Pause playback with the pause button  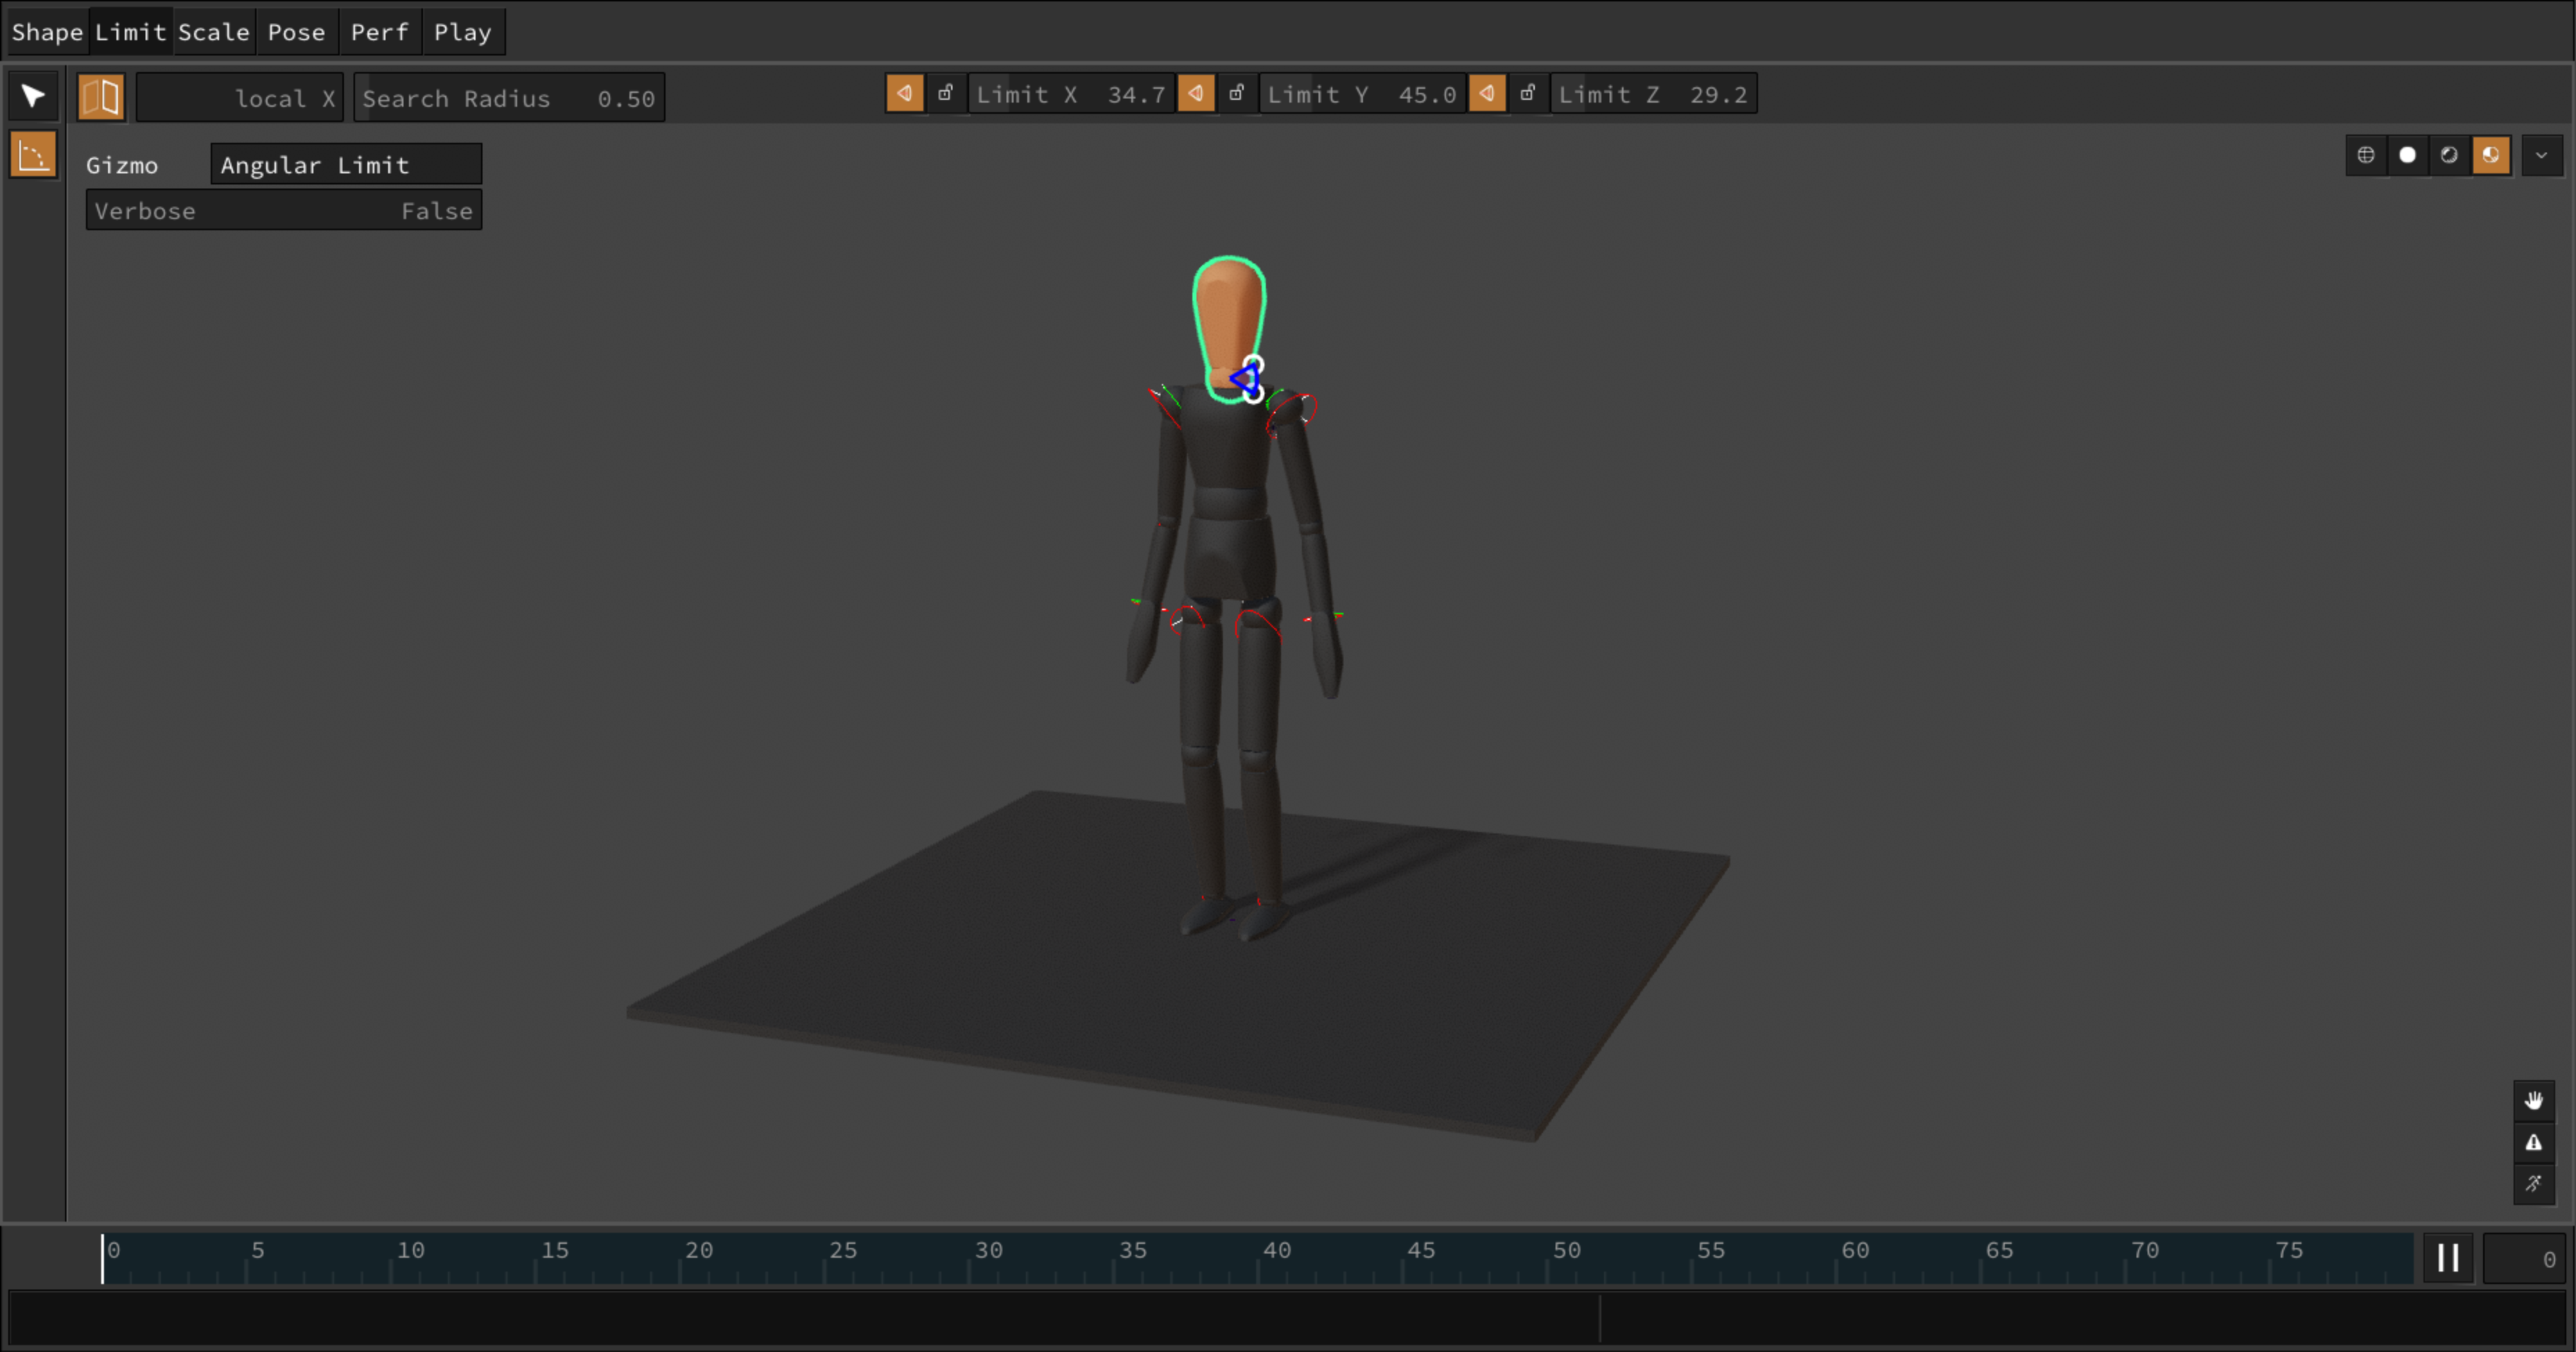(x=2447, y=1258)
